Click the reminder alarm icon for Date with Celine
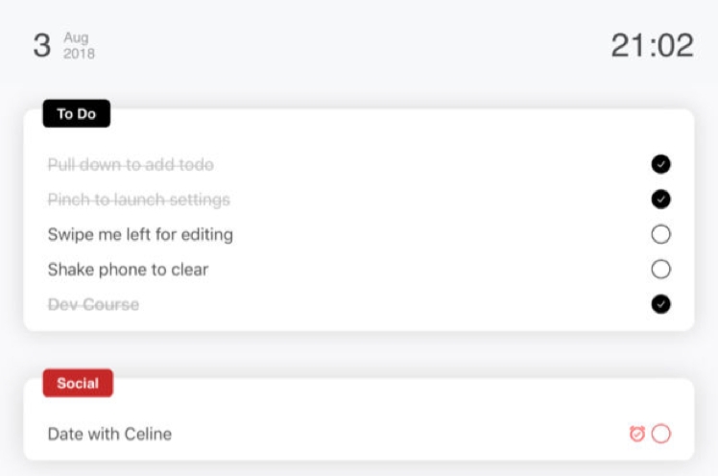Screen dimensions: 718x476 pos(636,434)
